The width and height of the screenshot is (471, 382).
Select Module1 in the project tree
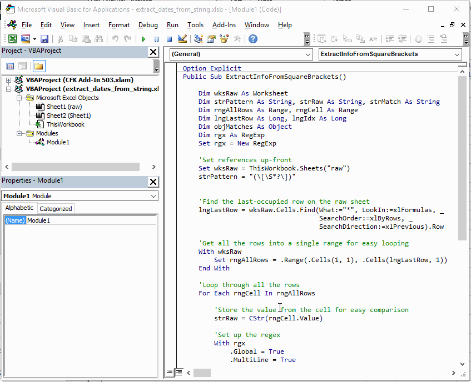tap(58, 142)
